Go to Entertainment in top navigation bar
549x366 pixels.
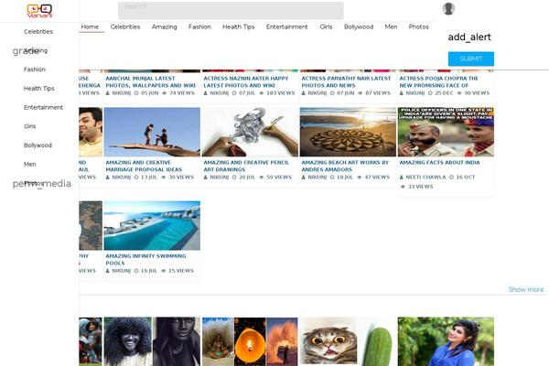[x=286, y=27]
